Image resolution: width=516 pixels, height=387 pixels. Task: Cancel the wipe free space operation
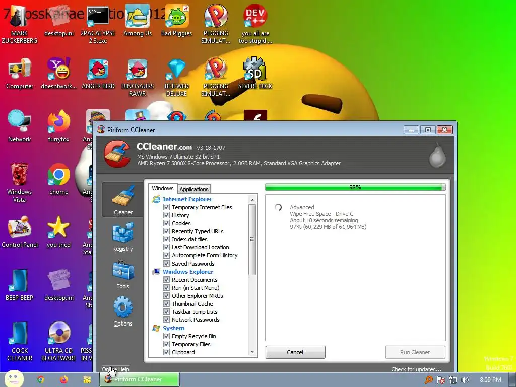[295, 352]
